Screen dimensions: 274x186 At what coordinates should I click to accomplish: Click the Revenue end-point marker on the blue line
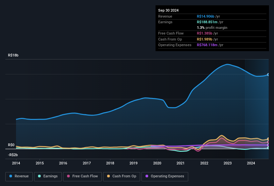coord(268,75)
